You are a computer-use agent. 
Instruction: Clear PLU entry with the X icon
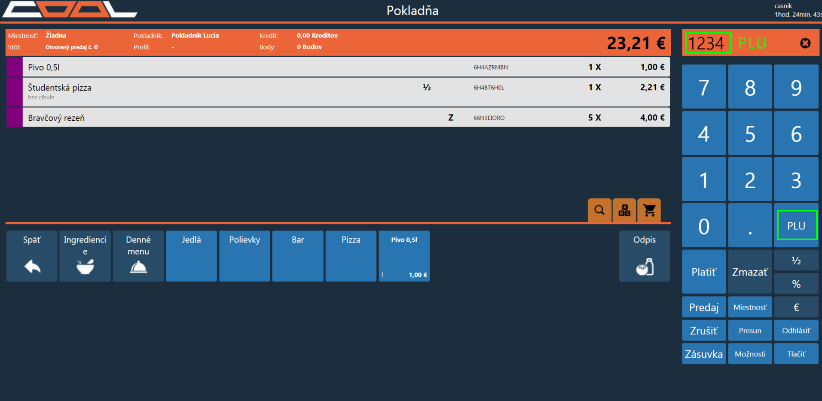coord(805,43)
